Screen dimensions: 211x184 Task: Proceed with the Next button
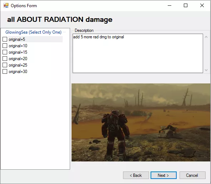tap(163, 175)
